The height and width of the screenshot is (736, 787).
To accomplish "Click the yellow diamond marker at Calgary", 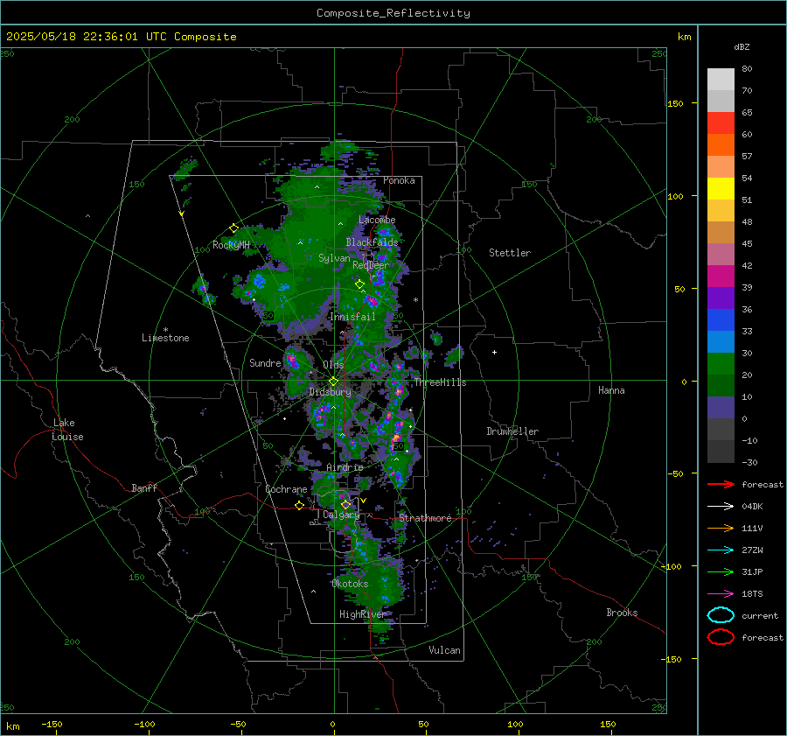I will click(x=345, y=504).
